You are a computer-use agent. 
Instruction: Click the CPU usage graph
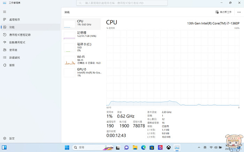point(173,68)
